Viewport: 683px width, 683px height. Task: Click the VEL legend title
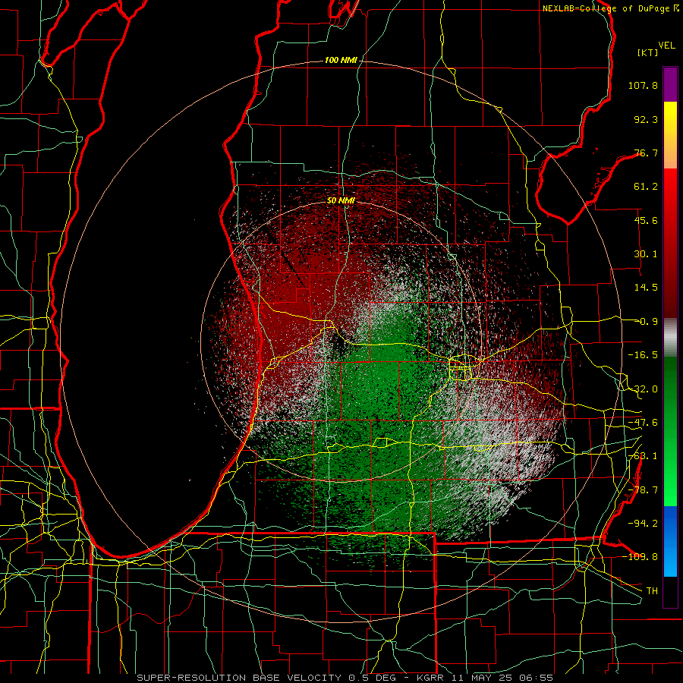point(666,45)
